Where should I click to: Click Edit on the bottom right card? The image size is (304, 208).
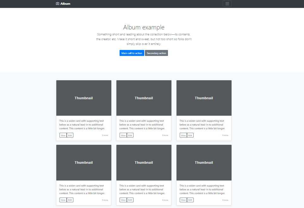tap(190, 200)
